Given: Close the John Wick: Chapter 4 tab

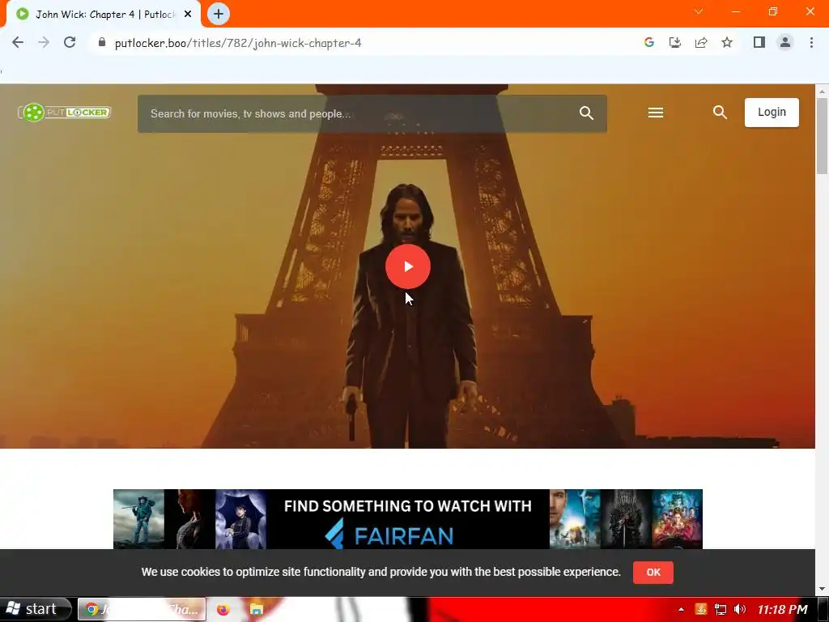Looking at the screenshot, I should tap(188, 14).
